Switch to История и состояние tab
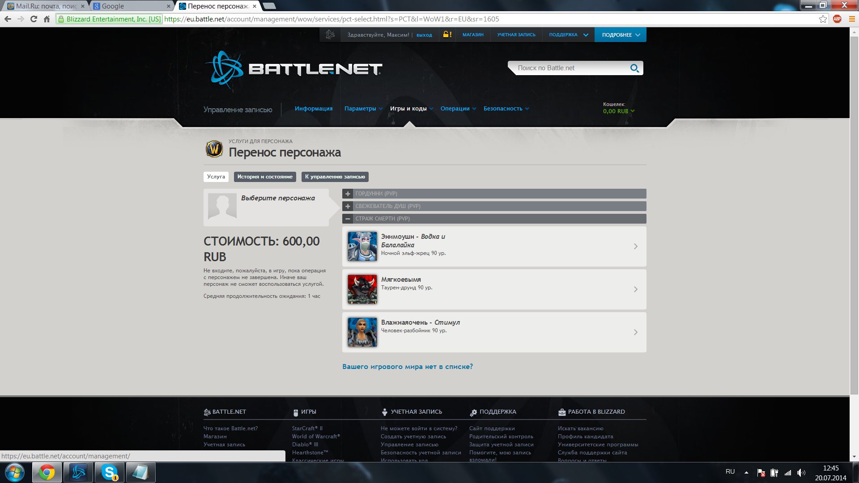Screen dimensions: 859x483 (265, 177)
